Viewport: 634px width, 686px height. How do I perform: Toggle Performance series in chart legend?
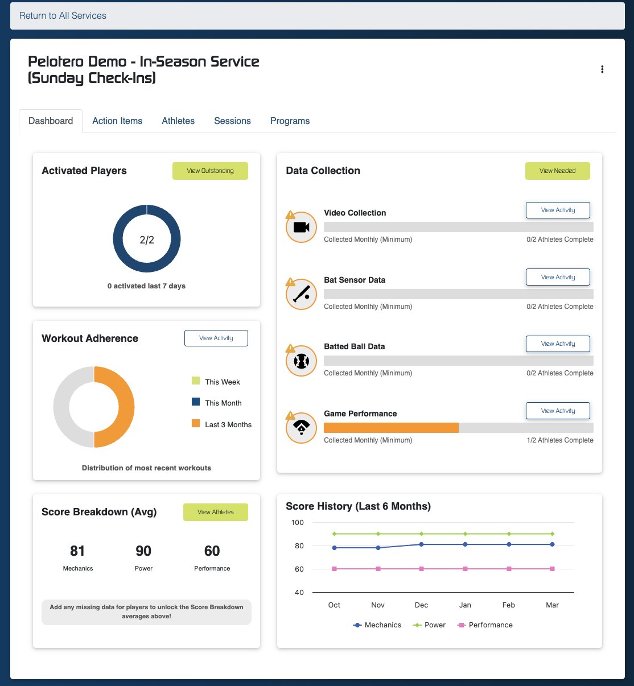click(x=485, y=625)
